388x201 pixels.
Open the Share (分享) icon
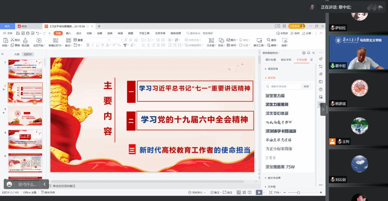coord(307,33)
